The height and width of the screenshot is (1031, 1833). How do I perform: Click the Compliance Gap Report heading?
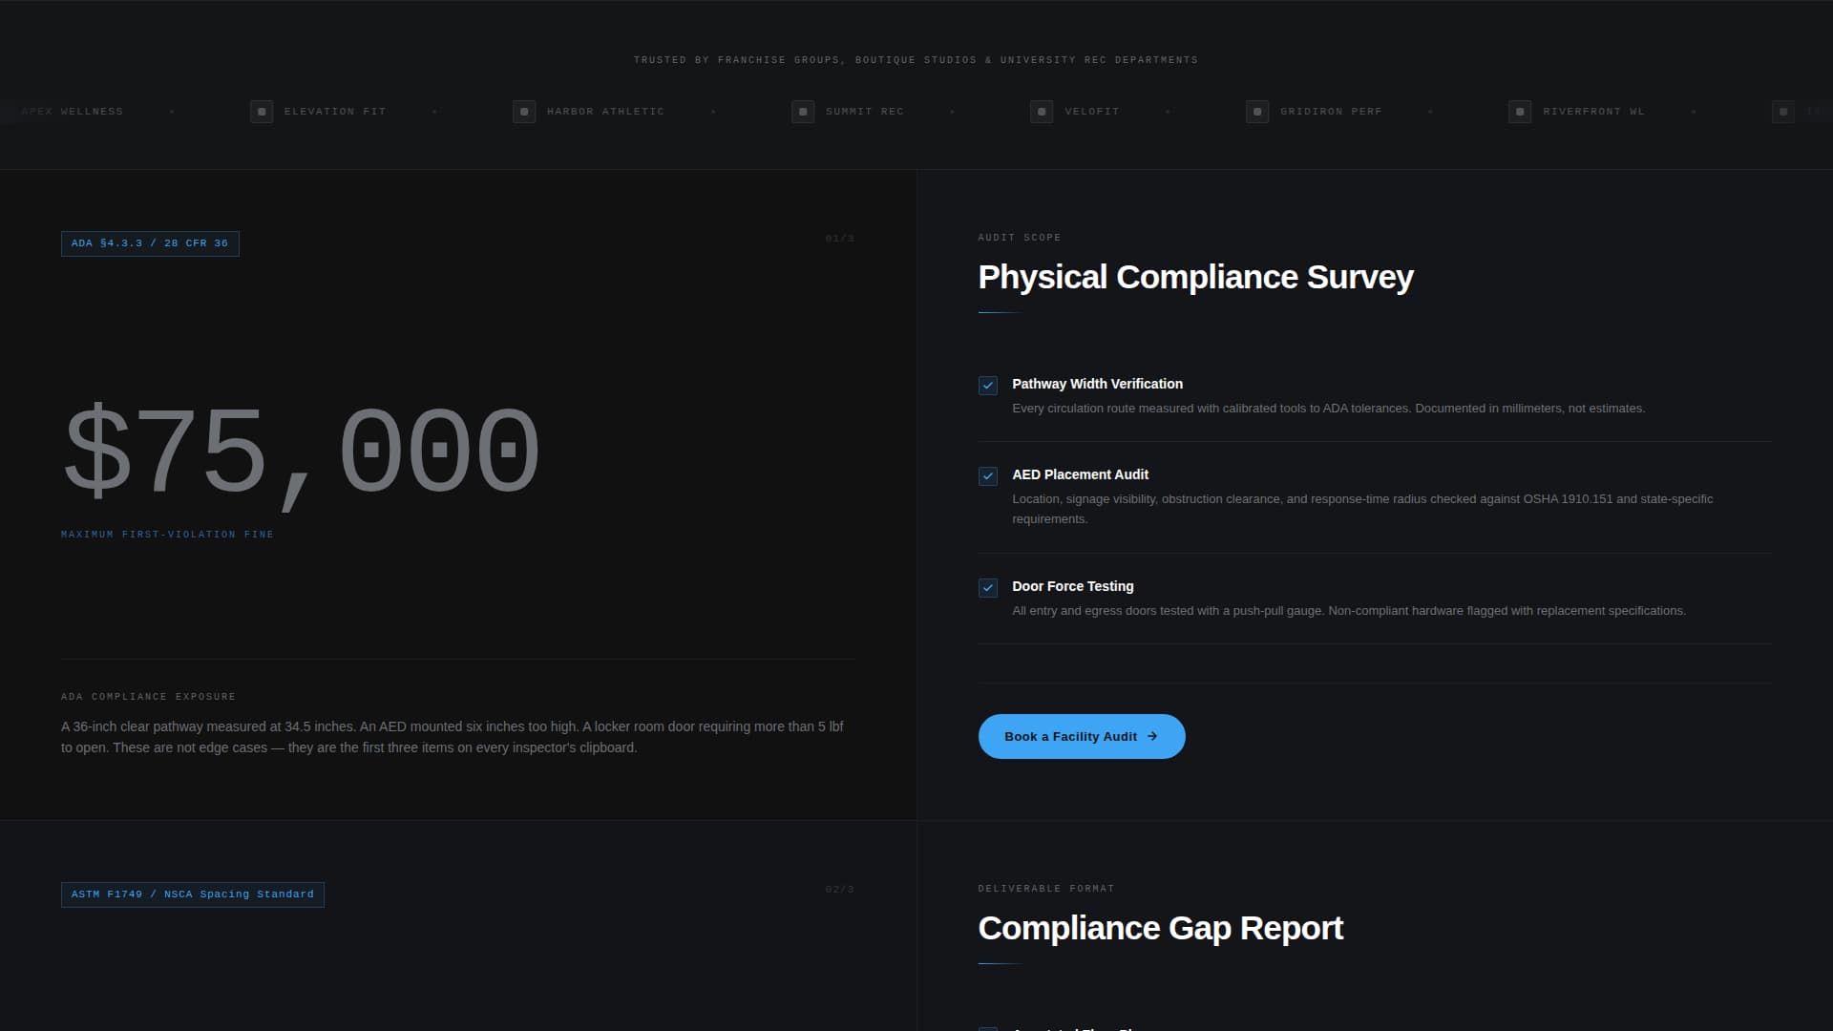click(1161, 928)
